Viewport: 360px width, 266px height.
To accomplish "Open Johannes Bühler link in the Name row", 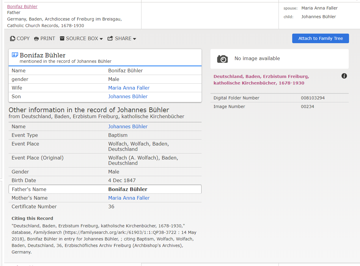I will [x=128, y=126].
